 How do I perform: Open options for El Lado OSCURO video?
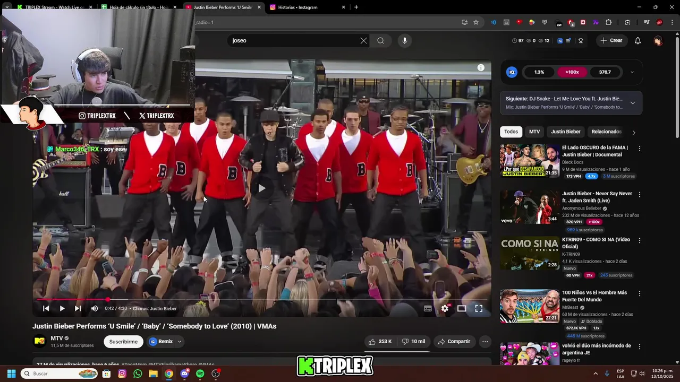pos(639,149)
